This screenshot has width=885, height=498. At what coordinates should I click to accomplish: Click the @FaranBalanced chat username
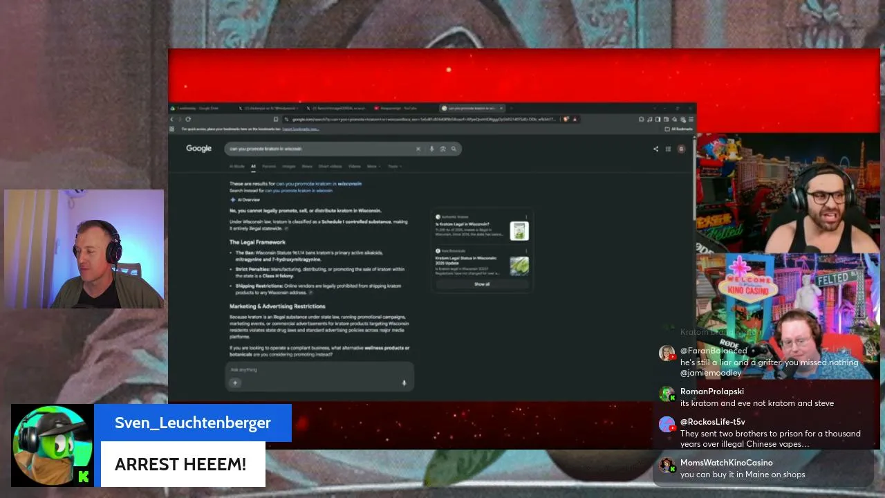(x=714, y=351)
